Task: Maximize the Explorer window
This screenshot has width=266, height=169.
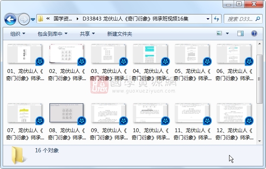Action: tap(239, 4)
